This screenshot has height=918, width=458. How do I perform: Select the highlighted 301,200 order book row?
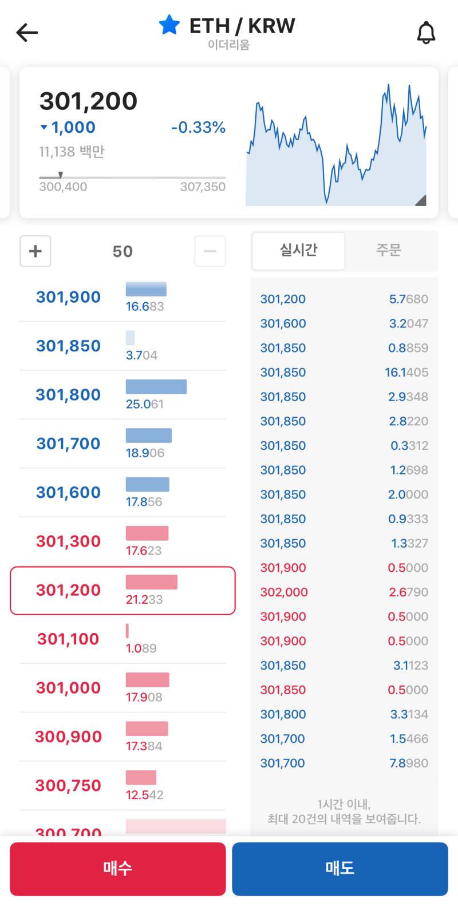click(x=123, y=591)
